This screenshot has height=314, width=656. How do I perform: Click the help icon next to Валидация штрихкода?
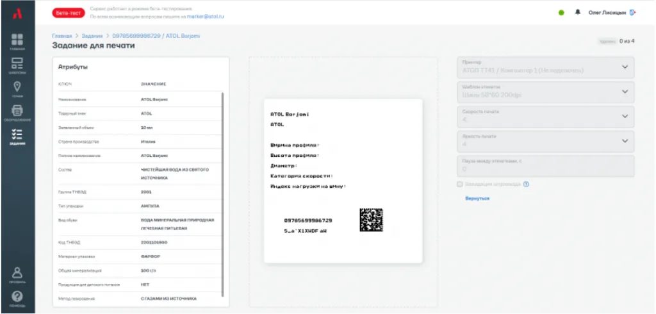[x=527, y=184]
